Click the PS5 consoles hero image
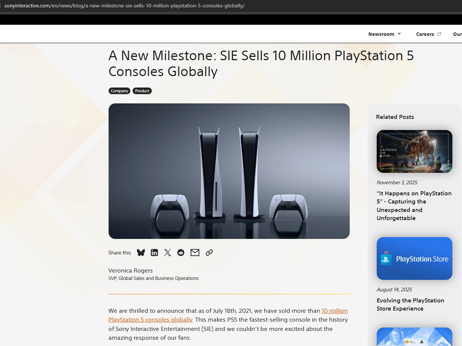The image size is (462, 346). point(229,171)
